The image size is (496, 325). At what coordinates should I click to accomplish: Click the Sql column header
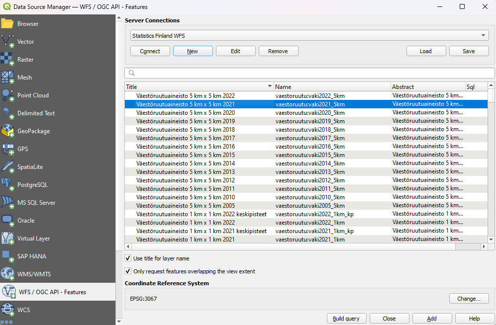[477, 86]
